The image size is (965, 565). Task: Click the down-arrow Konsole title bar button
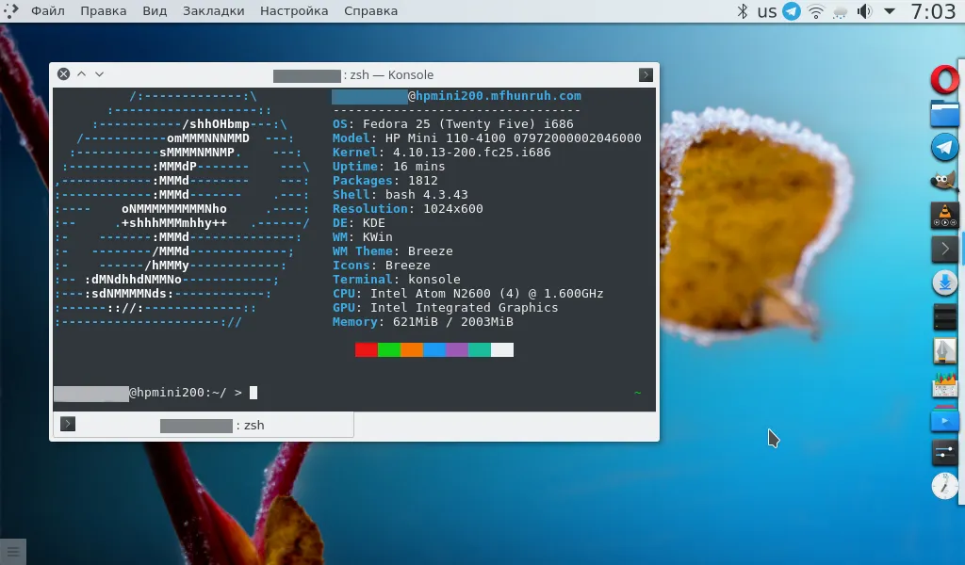(99, 73)
